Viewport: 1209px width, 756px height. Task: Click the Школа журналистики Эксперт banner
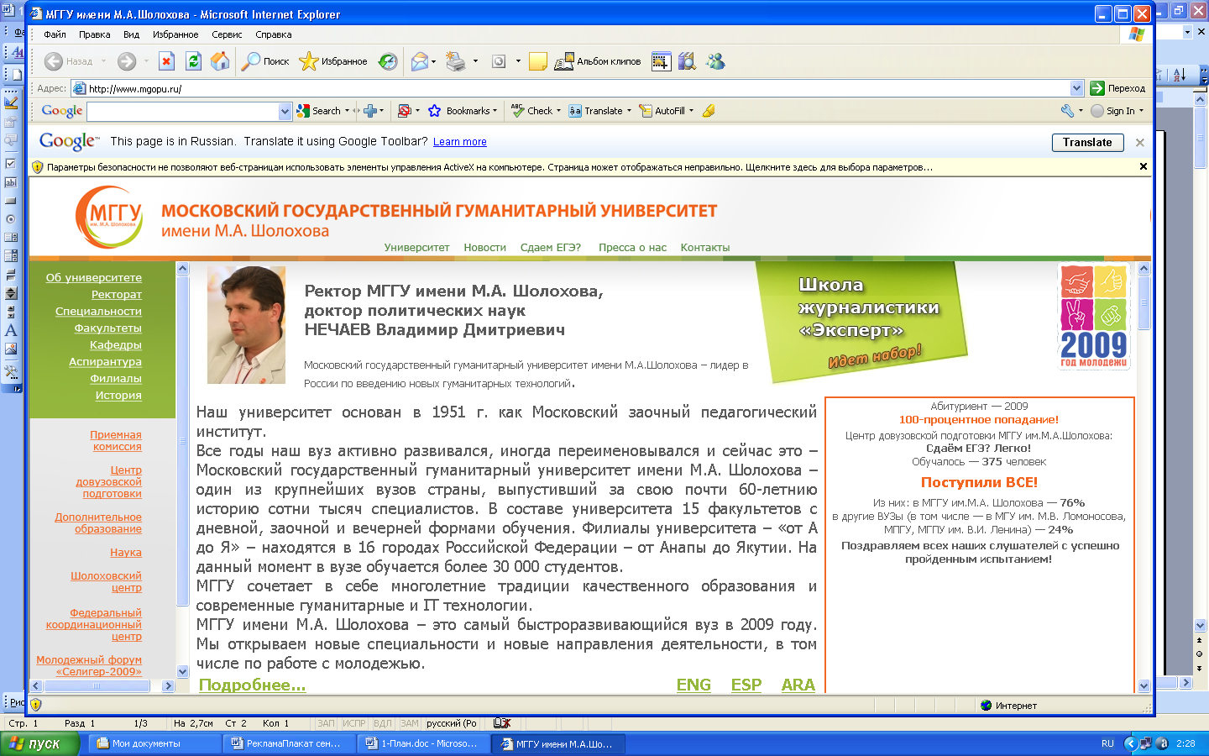pyautogui.click(x=862, y=322)
